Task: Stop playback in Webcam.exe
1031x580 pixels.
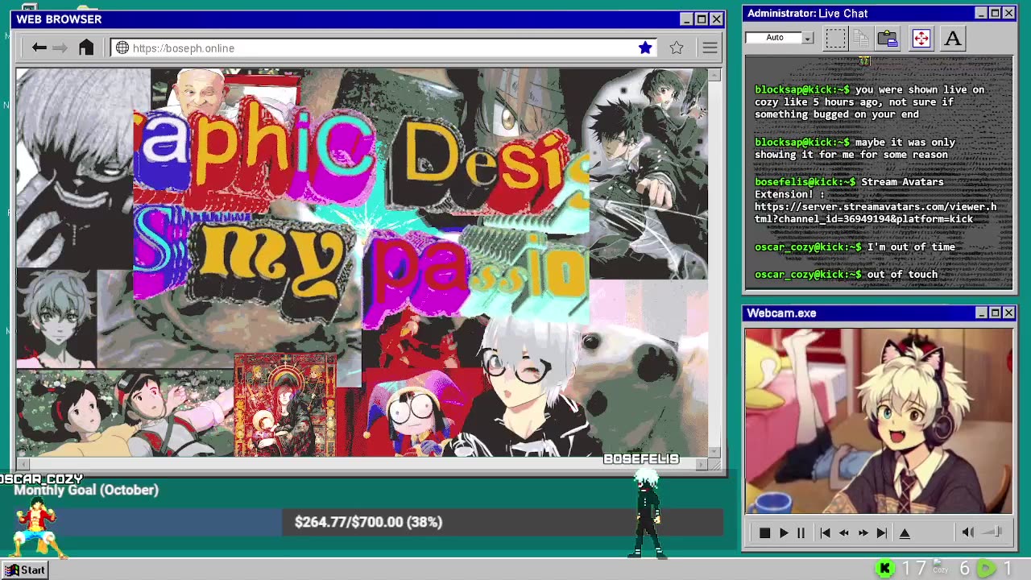Action: pos(764,533)
